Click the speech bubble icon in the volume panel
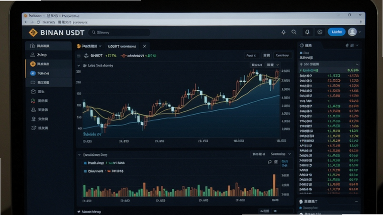The height and width of the screenshot is (215, 383). [x=270, y=162]
